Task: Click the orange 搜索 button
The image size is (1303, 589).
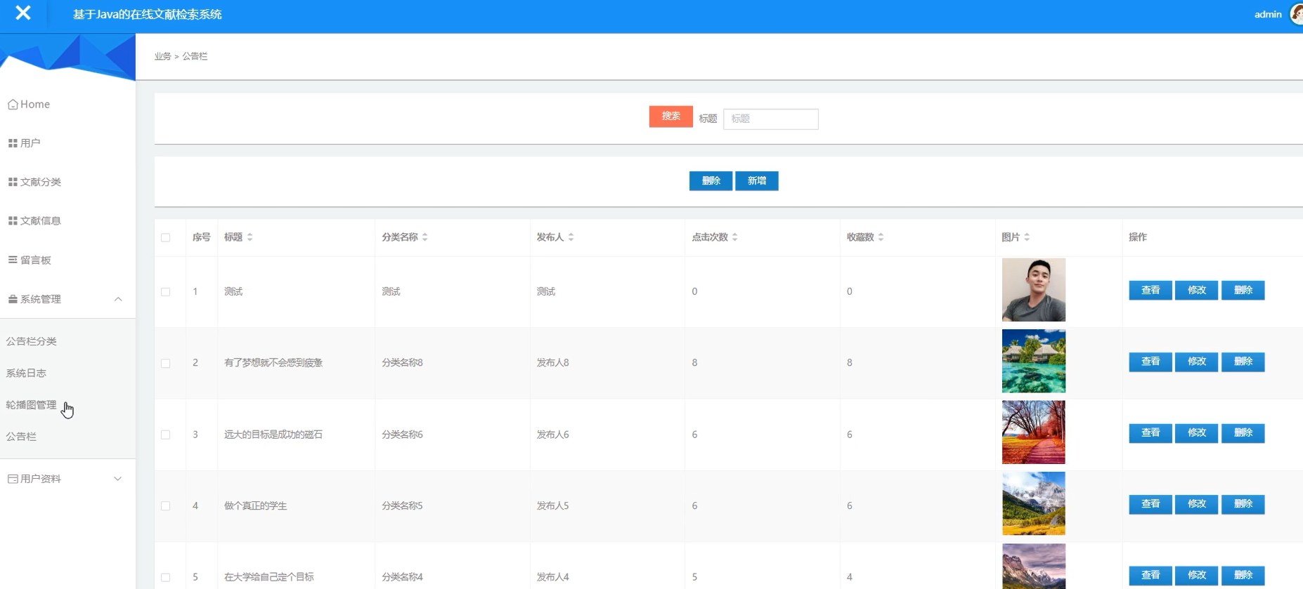Action: click(x=670, y=117)
